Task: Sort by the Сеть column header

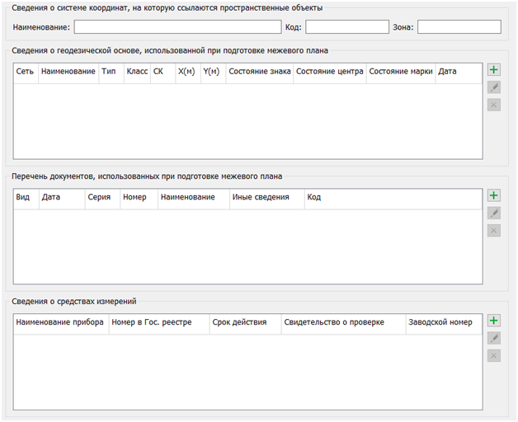Action: coord(25,73)
